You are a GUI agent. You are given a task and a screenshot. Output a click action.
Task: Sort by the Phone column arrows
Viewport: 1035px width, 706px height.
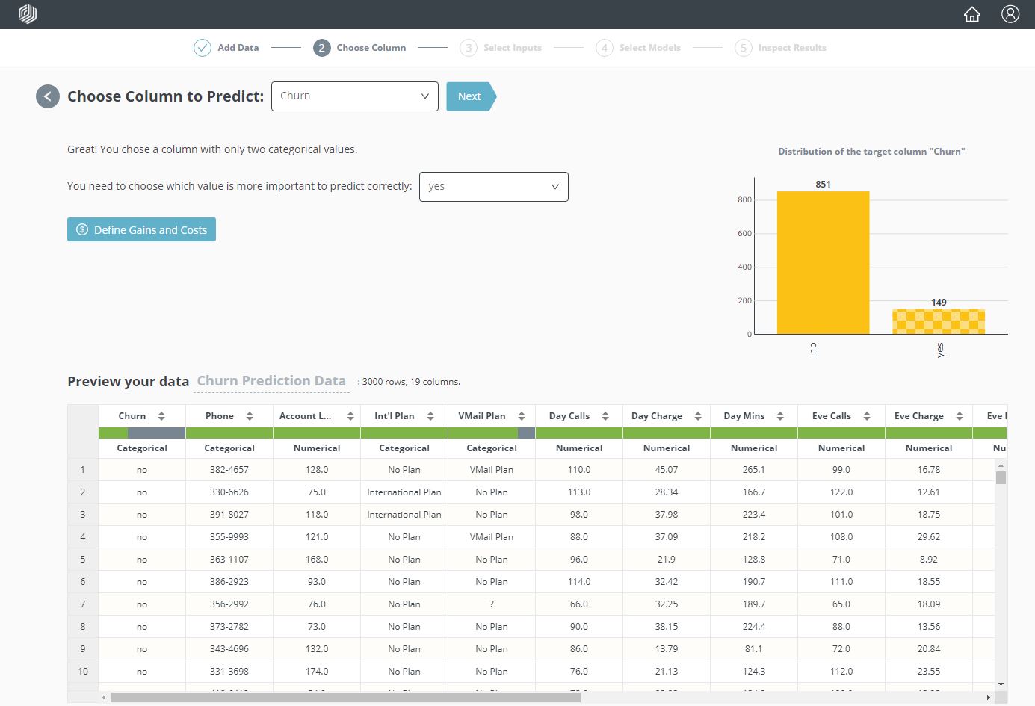[x=250, y=416]
